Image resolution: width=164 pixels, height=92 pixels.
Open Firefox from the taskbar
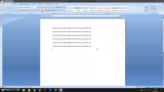39,90
